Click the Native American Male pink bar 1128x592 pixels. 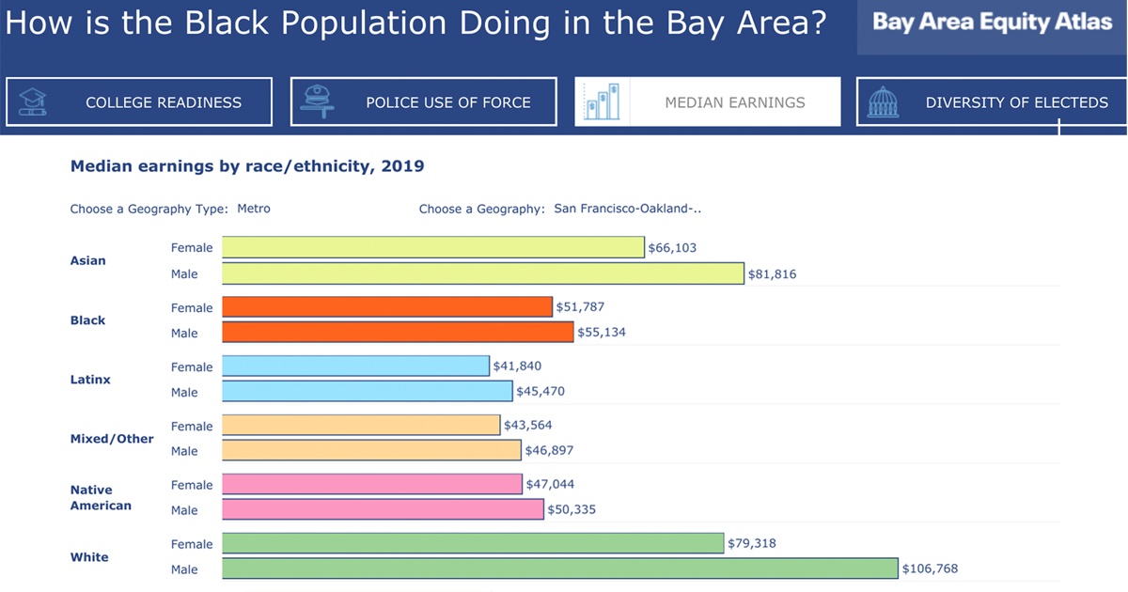tap(383, 509)
